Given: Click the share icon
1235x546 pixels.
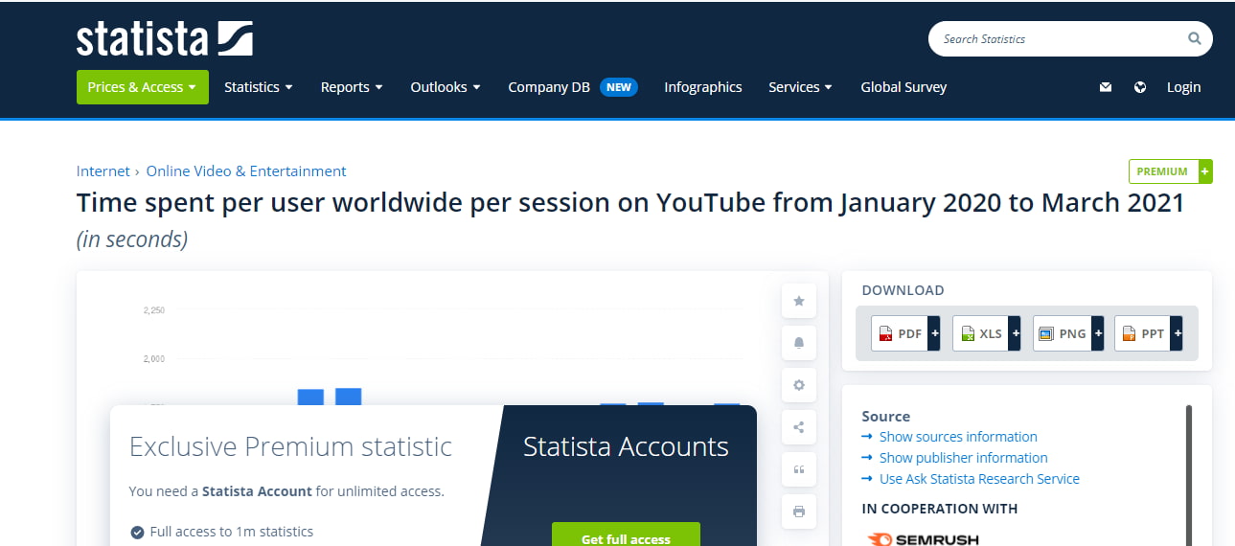Looking at the screenshot, I should 799,427.
